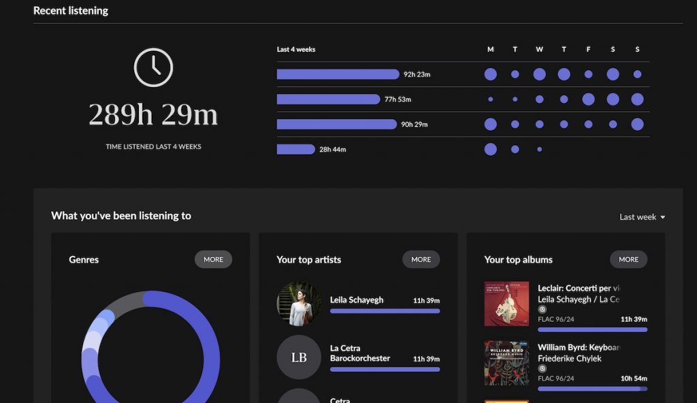
Task: Open La Cetra Barockorchester LB avatar
Action: 299,357
